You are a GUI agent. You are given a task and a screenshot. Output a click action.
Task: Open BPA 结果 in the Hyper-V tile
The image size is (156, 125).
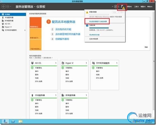point(69,81)
